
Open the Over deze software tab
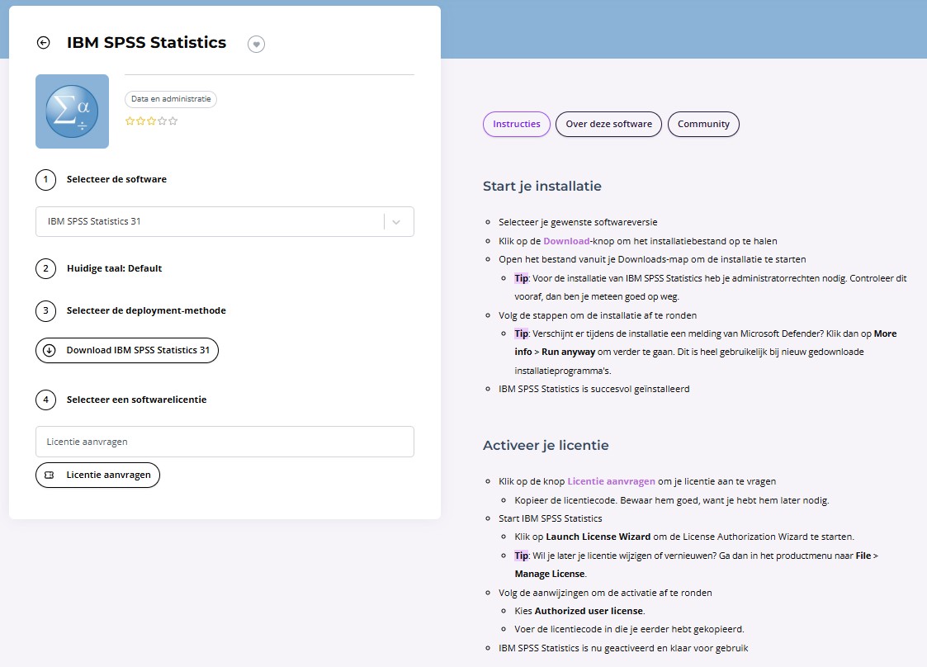point(608,124)
